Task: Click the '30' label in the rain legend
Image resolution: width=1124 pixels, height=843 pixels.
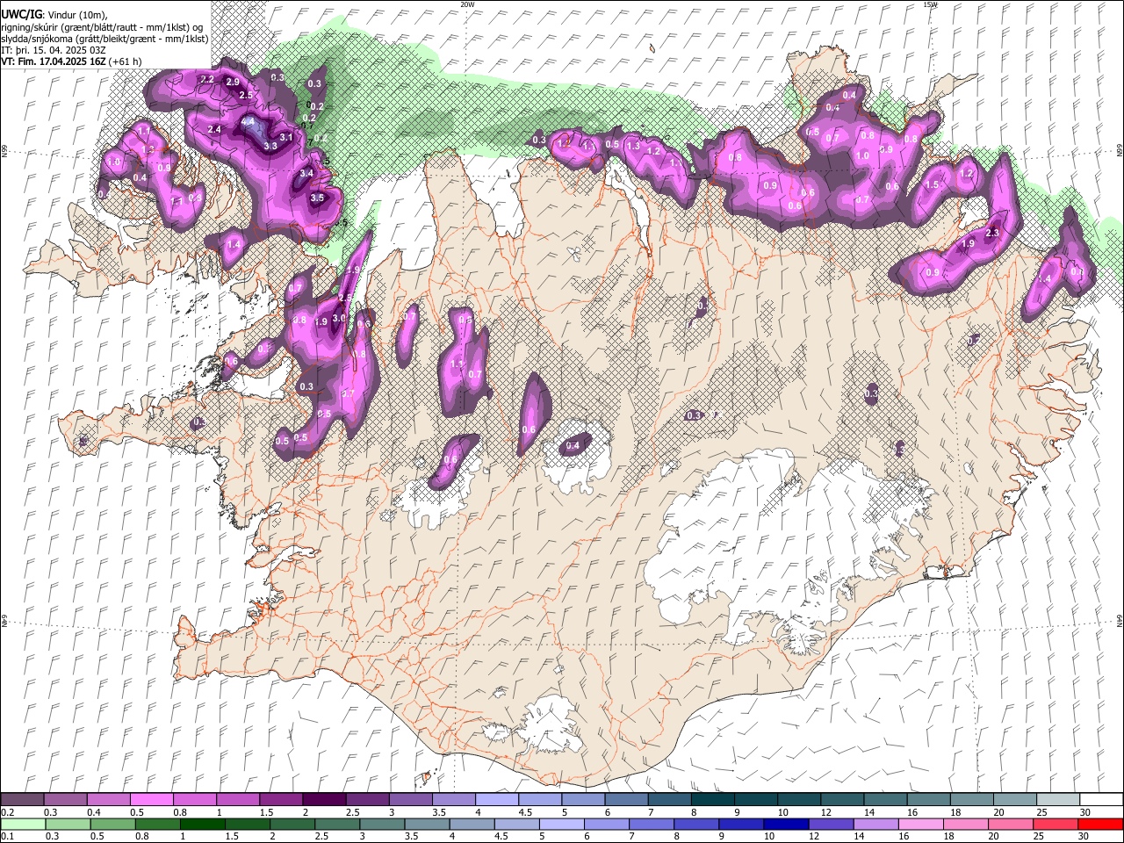Action: click(1082, 837)
